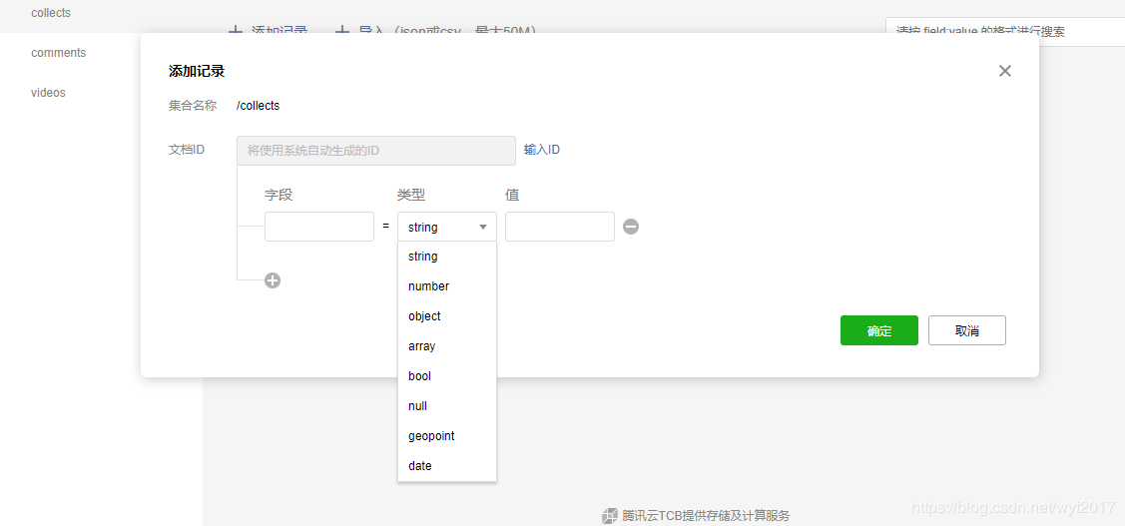Select the comments collection in sidebar
The image size is (1125, 526).
[x=58, y=52]
